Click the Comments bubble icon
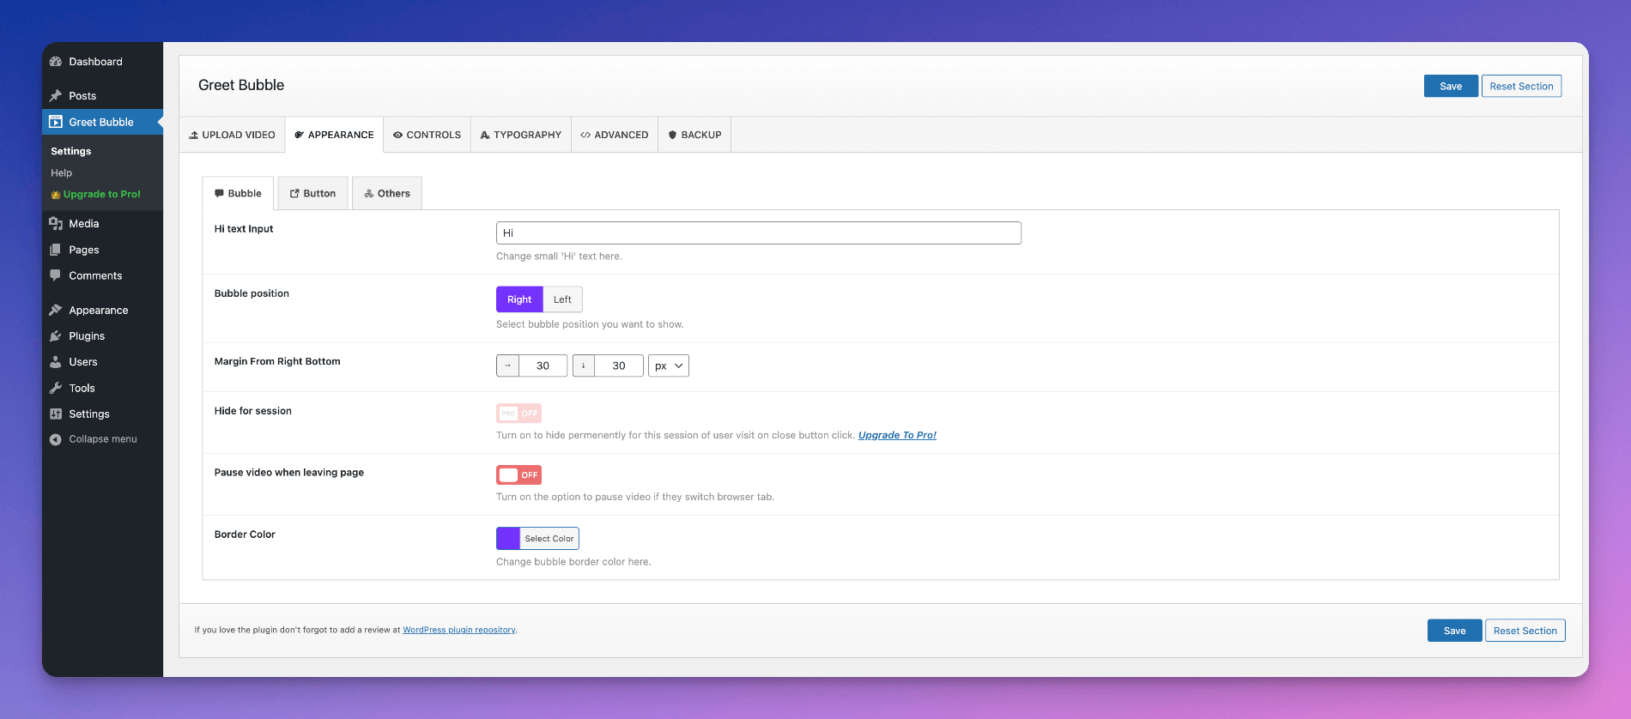This screenshot has height=719, width=1631. [56, 275]
